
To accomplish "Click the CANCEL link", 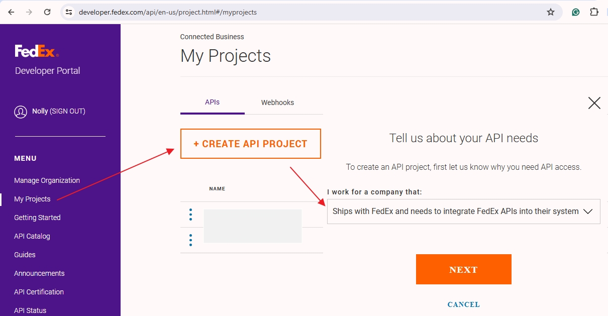I will [463, 304].
